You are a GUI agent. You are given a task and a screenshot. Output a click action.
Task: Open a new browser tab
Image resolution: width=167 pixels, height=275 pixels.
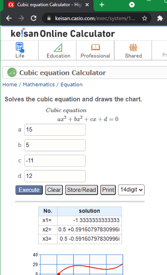pos(102,5)
